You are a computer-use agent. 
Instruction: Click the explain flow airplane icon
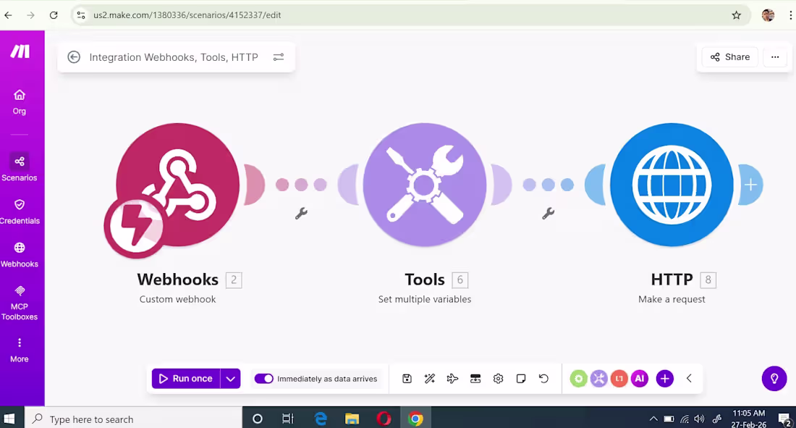click(x=452, y=378)
